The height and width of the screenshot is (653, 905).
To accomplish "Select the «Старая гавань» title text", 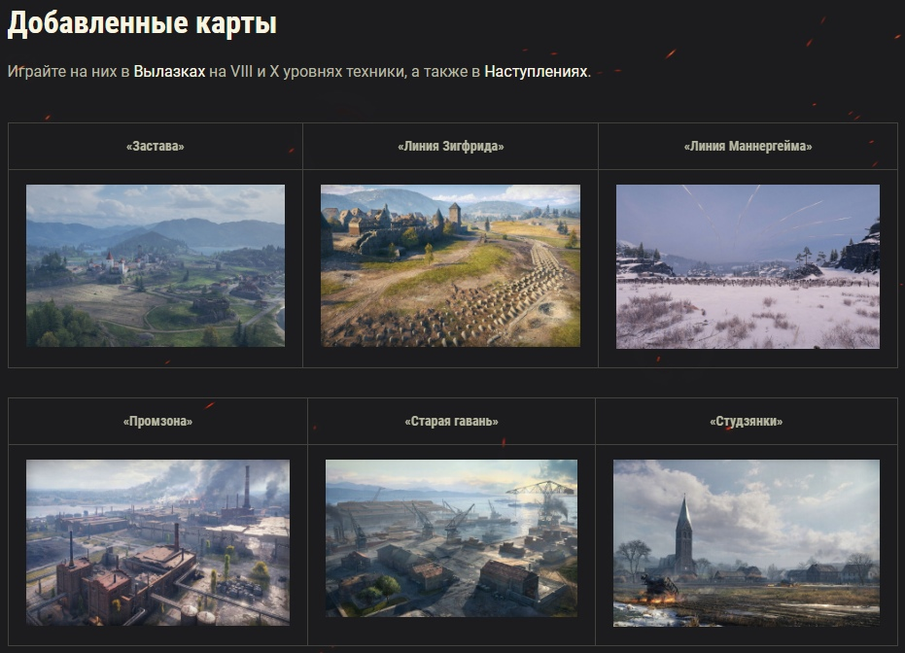I will pyautogui.click(x=451, y=422).
